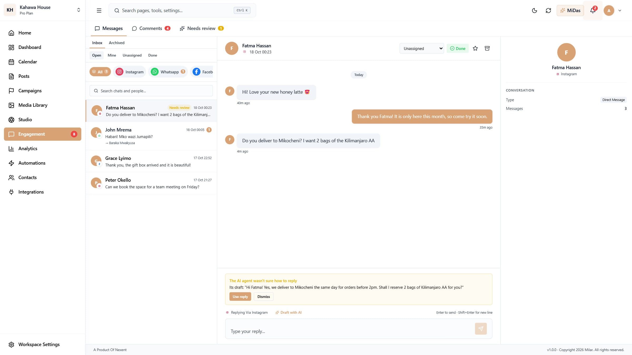Image resolution: width=632 pixels, height=355 pixels.
Task: Click the honey latte message bubble
Action: click(x=276, y=92)
